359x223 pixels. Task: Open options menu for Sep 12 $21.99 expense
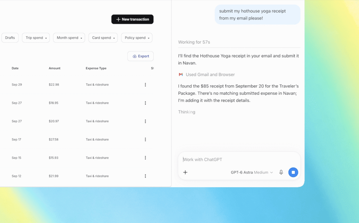point(145,176)
